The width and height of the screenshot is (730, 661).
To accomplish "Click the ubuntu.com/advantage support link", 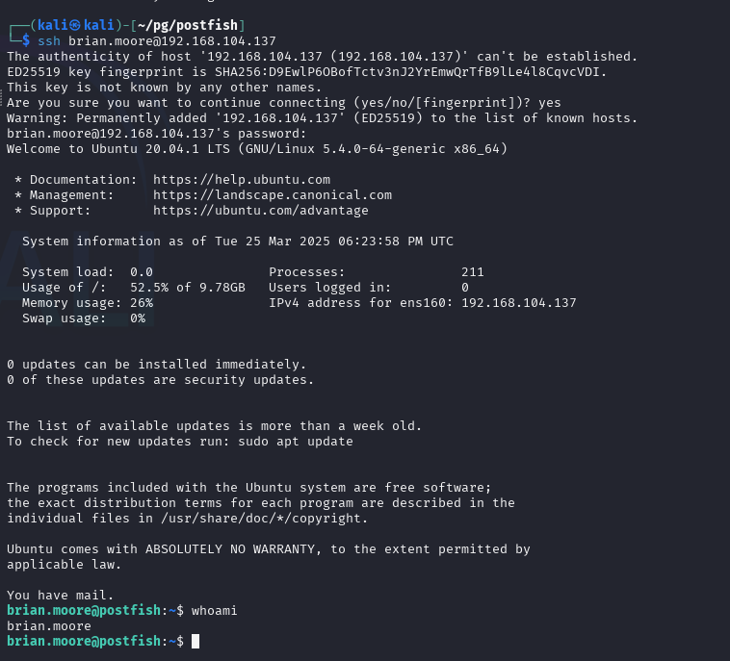I will coord(260,210).
